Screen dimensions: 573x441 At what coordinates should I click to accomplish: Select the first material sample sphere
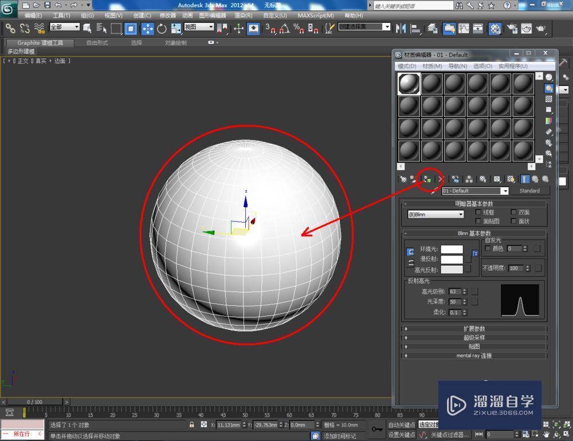coord(409,83)
